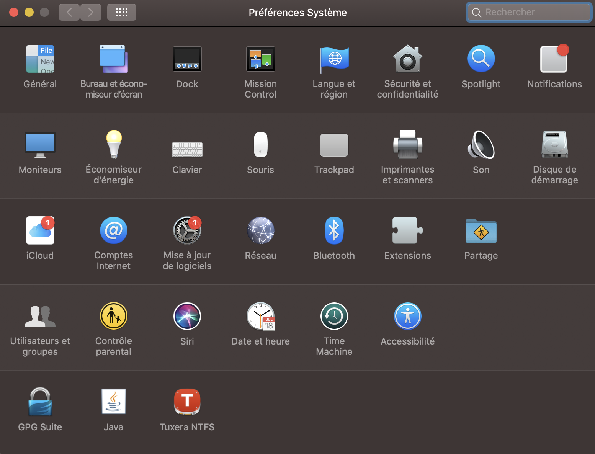Click the search magnifier icon
This screenshot has height=454, width=595.
click(477, 13)
